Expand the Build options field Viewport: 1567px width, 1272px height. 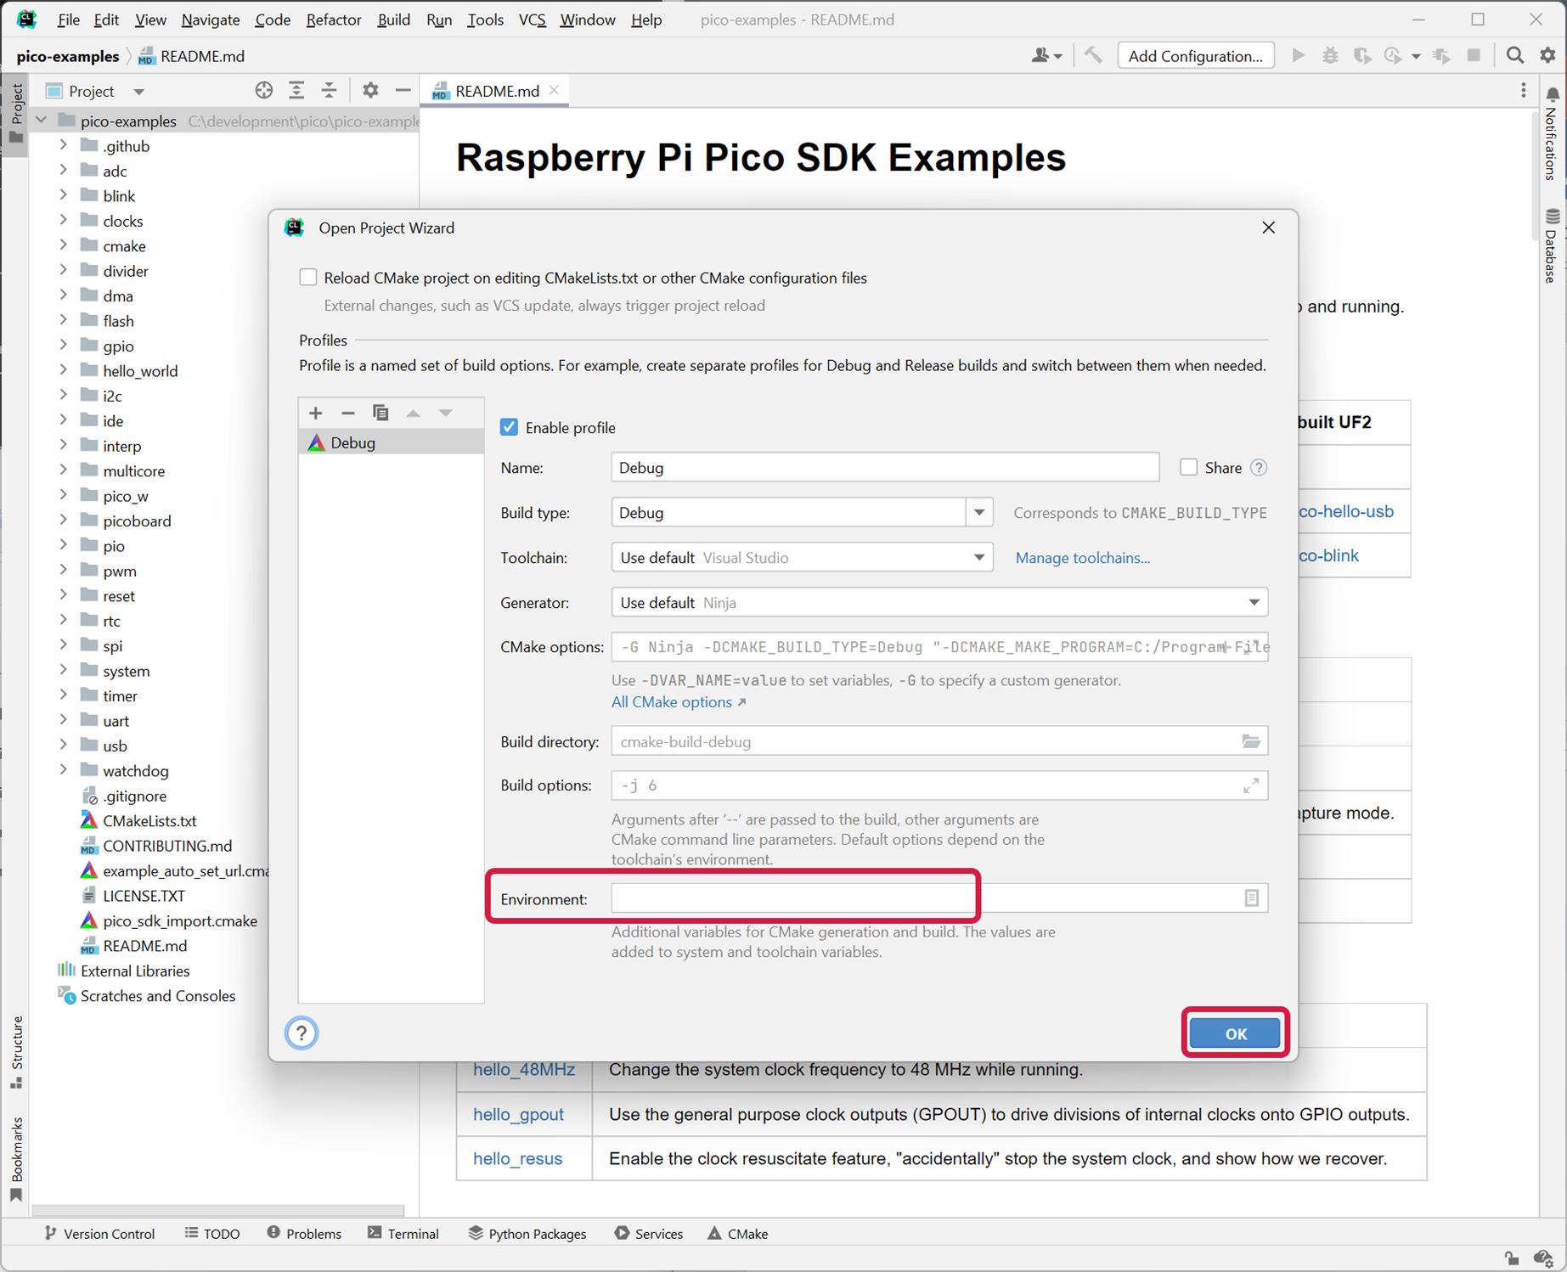point(1251,785)
